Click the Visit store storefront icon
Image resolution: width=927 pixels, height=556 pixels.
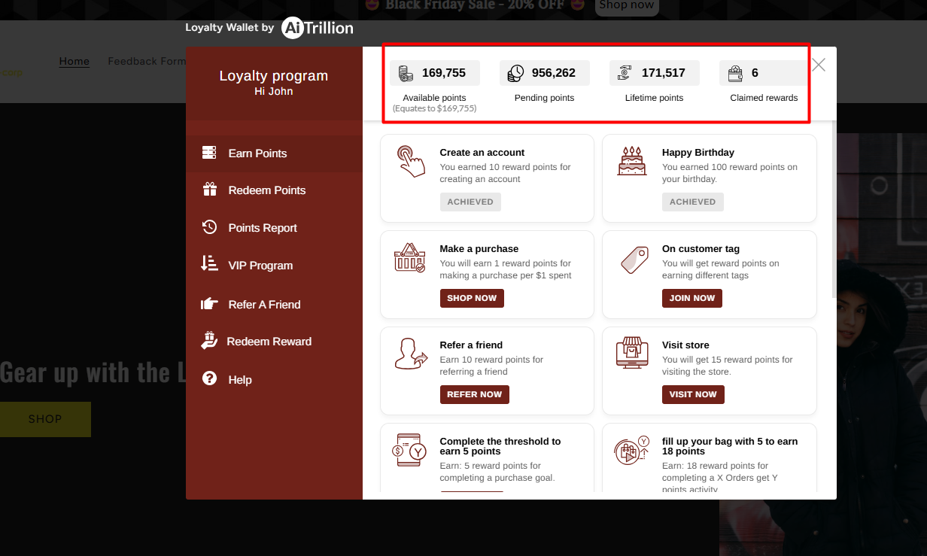click(x=631, y=352)
